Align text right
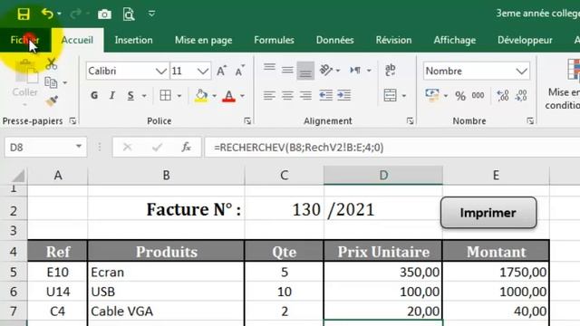The width and height of the screenshot is (580, 326). point(305,96)
